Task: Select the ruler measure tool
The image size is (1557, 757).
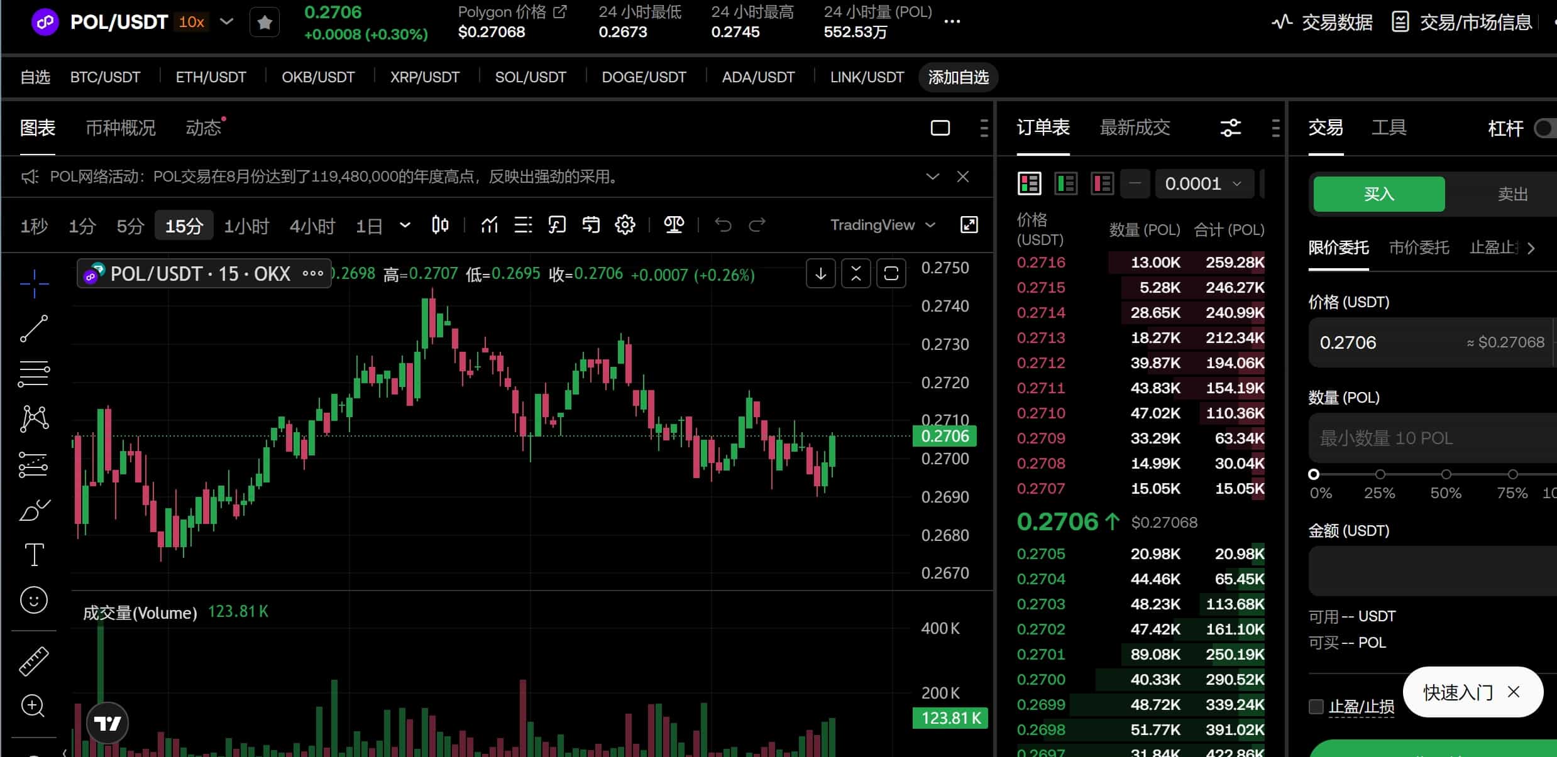Action: (x=34, y=662)
